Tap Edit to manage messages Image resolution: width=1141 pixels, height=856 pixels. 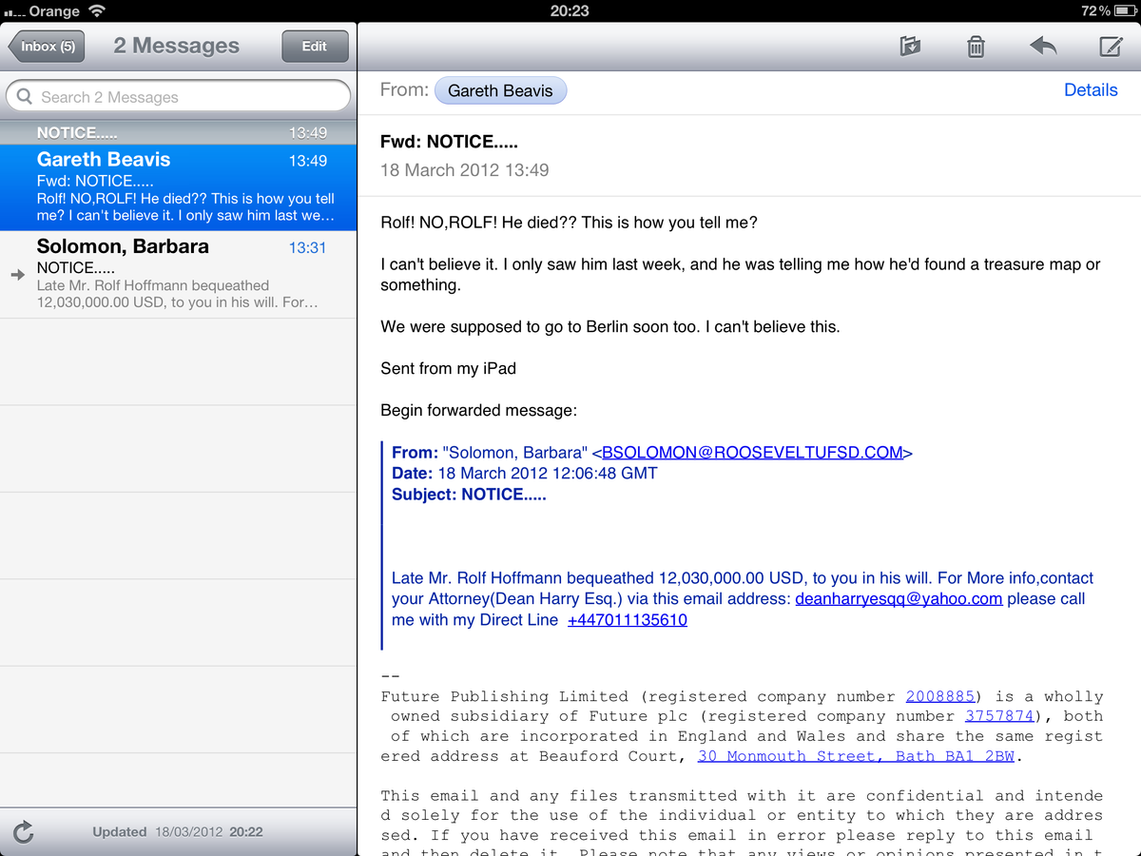pyautogui.click(x=315, y=46)
